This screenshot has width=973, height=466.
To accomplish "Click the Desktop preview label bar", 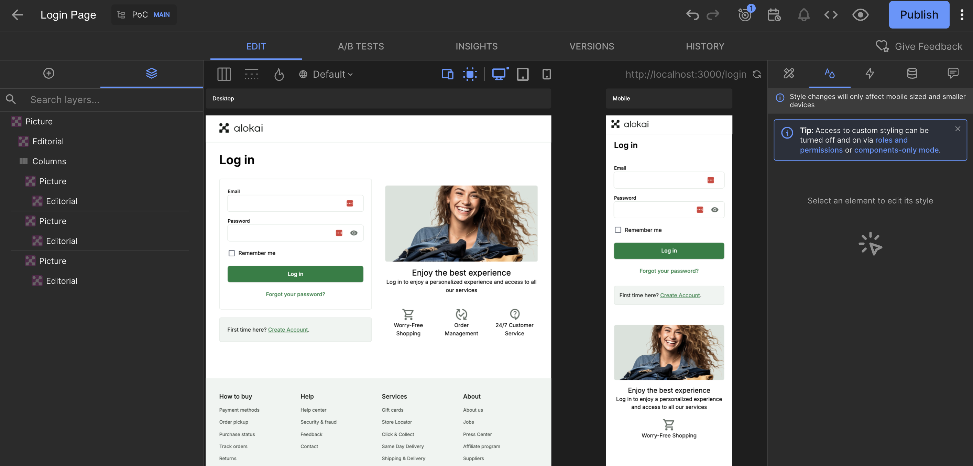I will tap(378, 99).
